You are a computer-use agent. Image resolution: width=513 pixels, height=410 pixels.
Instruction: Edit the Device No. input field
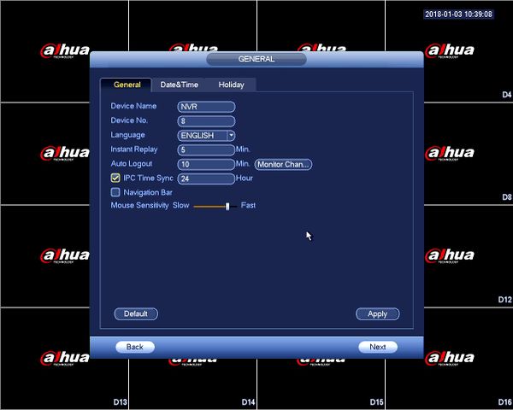(x=206, y=121)
